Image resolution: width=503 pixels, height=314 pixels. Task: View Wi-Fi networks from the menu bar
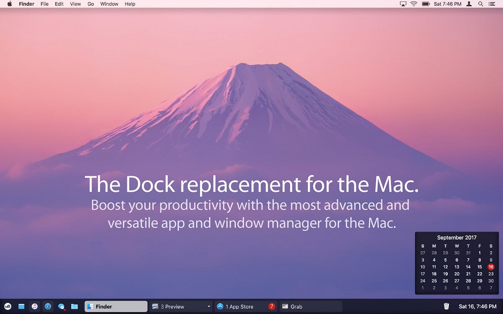(414, 4)
